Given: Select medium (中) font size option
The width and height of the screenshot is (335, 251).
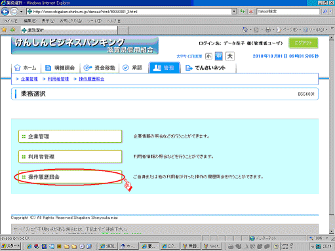Looking at the screenshot, I should click(219, 56).
